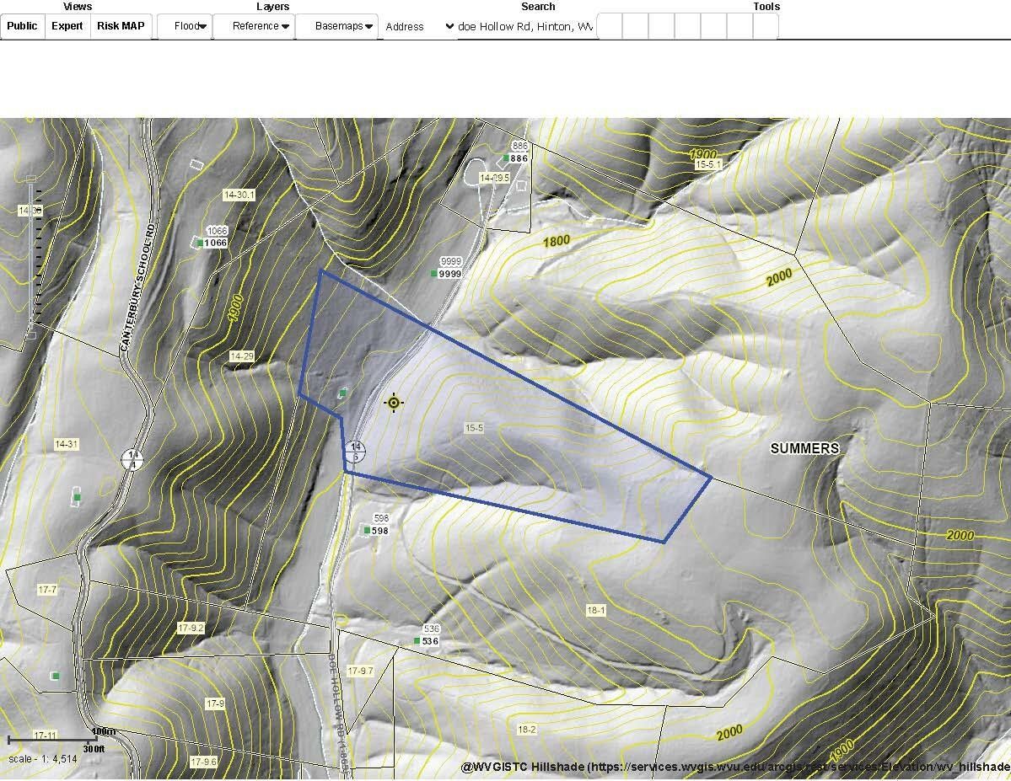Click the green structure marker near parcel 17-9
The image size is (1011, 781).
tap(56, 675)
